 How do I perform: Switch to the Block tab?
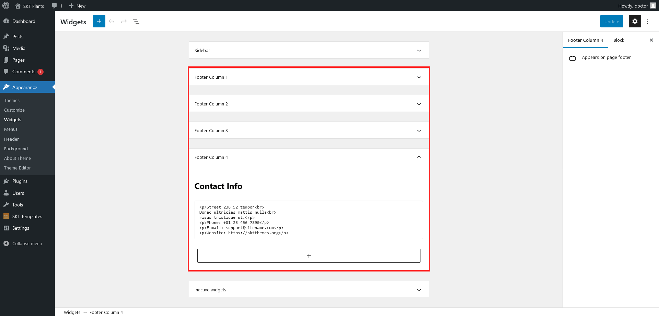pyautogui.click(x=619, y=40)
